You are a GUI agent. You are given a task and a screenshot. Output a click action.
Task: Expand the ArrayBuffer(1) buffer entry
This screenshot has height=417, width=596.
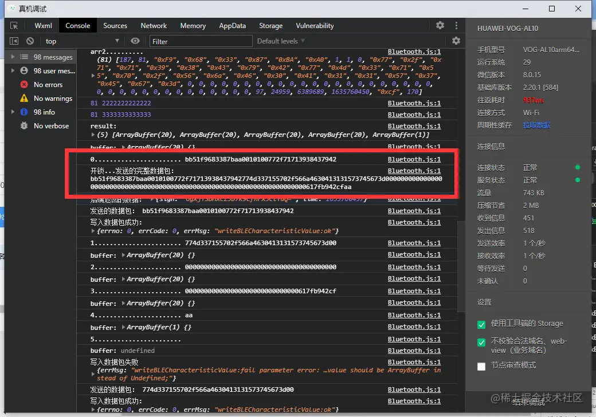(x=124, y=328)
